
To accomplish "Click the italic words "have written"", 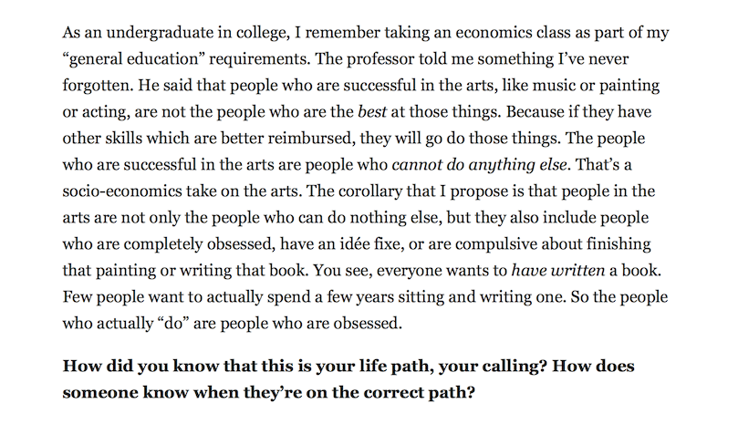I will point(557,271).
